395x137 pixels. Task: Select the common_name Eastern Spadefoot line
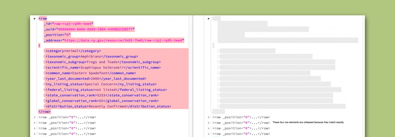91,73
